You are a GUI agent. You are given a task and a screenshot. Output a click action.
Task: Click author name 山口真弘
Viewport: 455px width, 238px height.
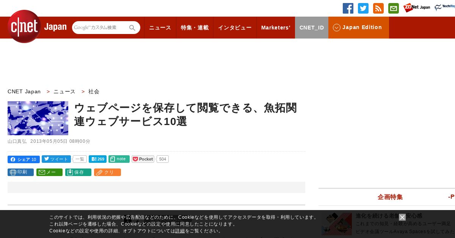tap(17, 141)
